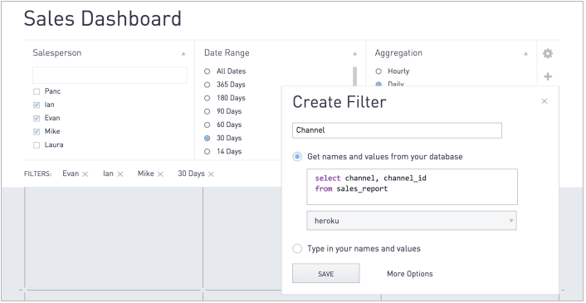Remove the Ian filter tag

pos(120,174)
